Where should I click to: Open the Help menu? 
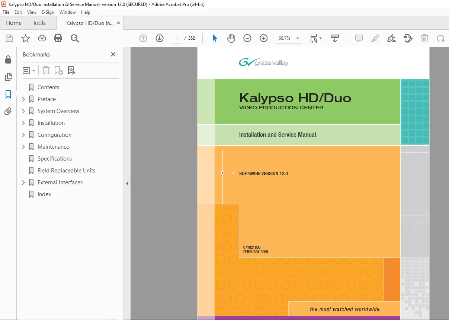tap(86, 12)
